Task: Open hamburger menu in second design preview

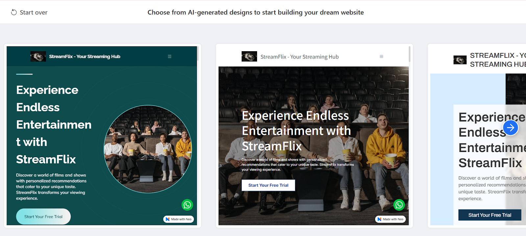Action: (381, 56)
